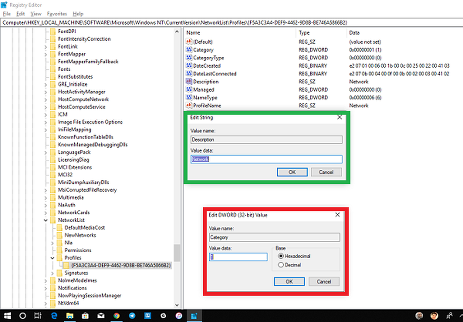The height and width of the screenshot is (322, 463).
Task: Collapse the NetworkList registry key
Action: pos(45,220)
